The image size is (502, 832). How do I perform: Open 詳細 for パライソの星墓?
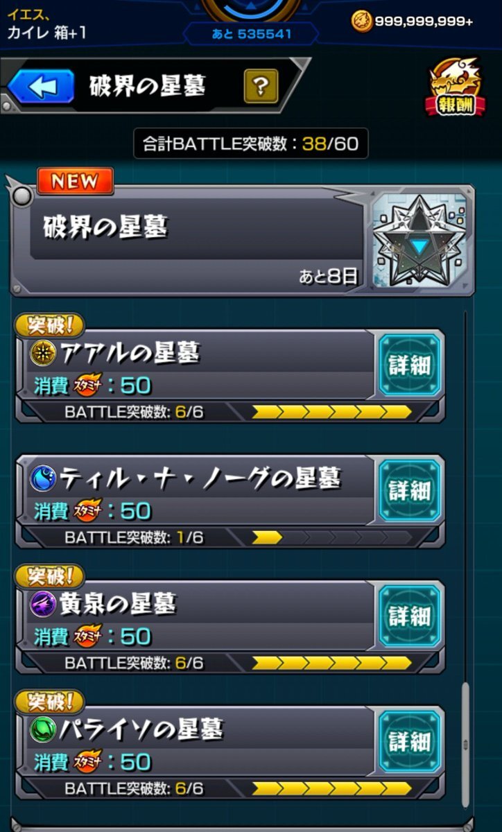tap(409, 742)
